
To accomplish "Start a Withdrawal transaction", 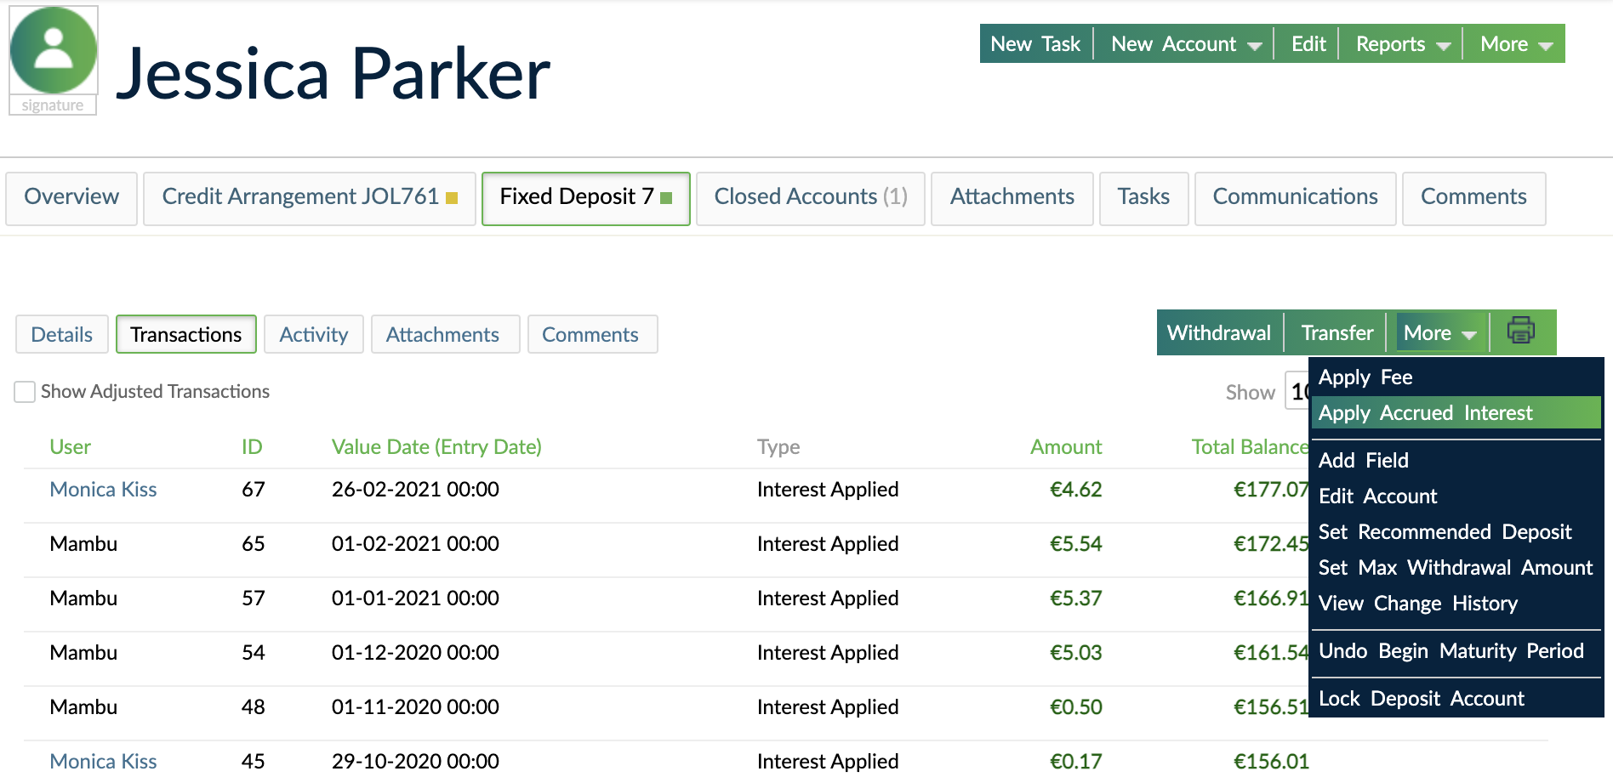I will pyautogui.click(x=1220, y=332).
